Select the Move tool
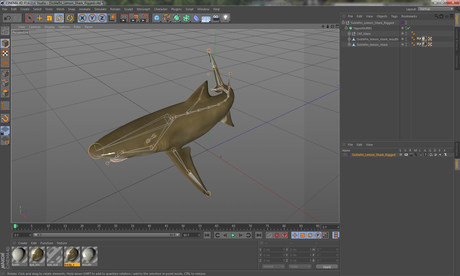This screenshot has width=460, height=276. point(40,18)
